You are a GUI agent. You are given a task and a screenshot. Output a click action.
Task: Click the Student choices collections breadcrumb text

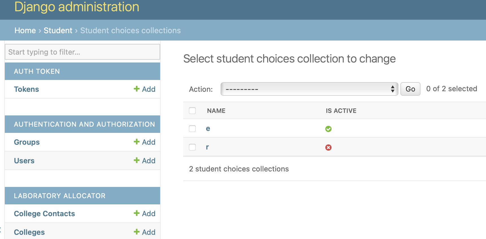click(x=130, y=30)
